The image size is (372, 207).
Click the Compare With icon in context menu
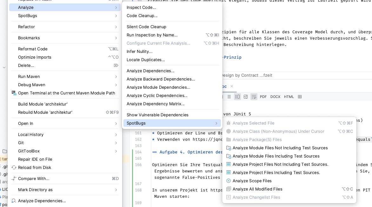pyautogui.click(x=14, y=178)
